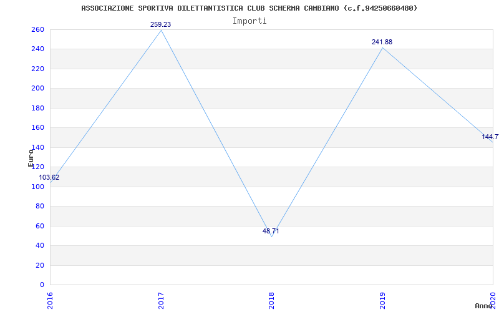Select the 241.88 data label

[x=382, y=42]
